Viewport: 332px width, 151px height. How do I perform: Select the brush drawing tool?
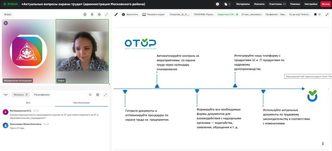click(116, 15)
